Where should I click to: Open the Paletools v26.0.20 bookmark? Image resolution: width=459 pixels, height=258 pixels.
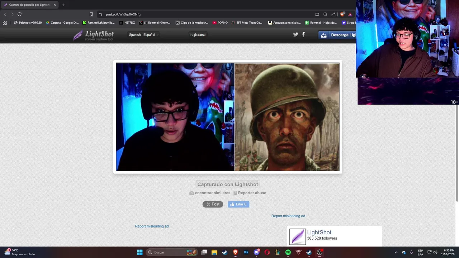[28, 23]
